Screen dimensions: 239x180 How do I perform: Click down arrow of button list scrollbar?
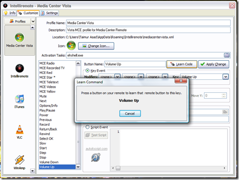78,167
